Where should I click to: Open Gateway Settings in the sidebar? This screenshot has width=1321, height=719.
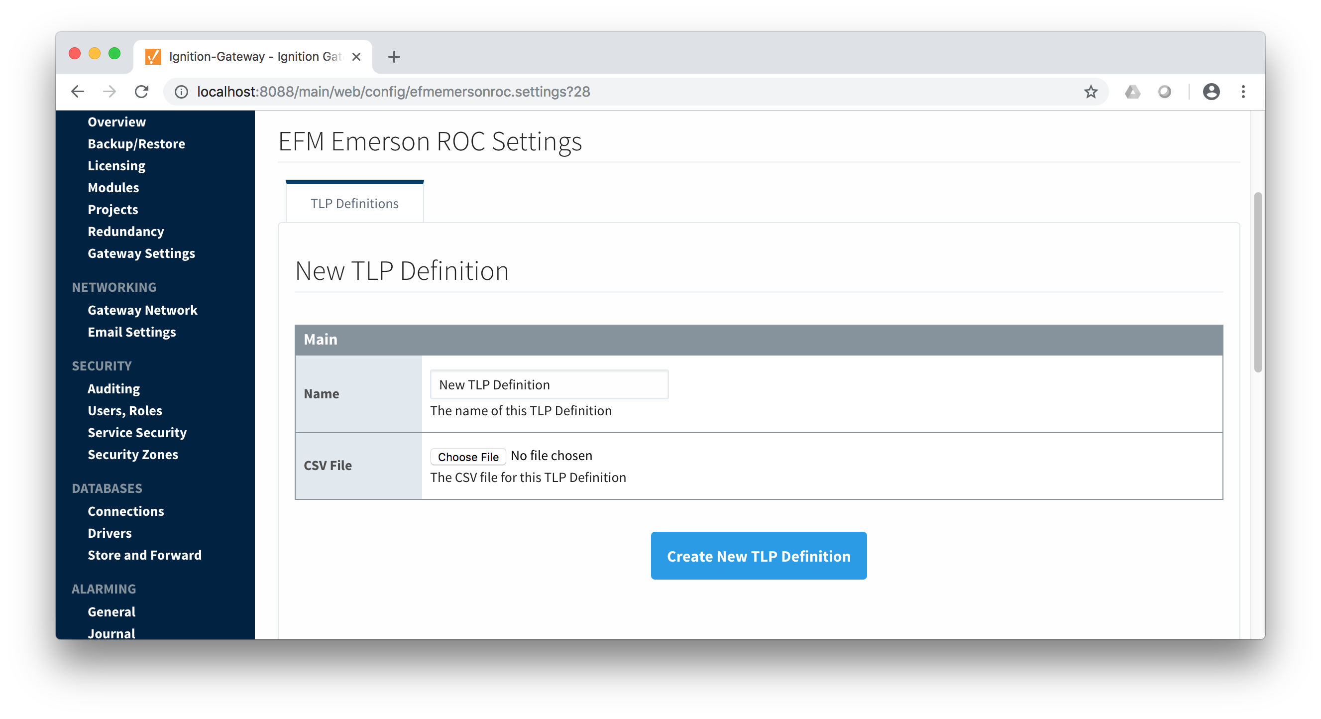pyautogui.click(x=141, y=253)
